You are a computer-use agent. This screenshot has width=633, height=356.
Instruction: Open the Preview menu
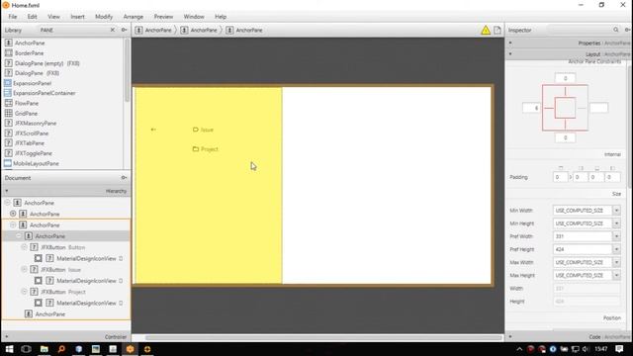(163, 17)
